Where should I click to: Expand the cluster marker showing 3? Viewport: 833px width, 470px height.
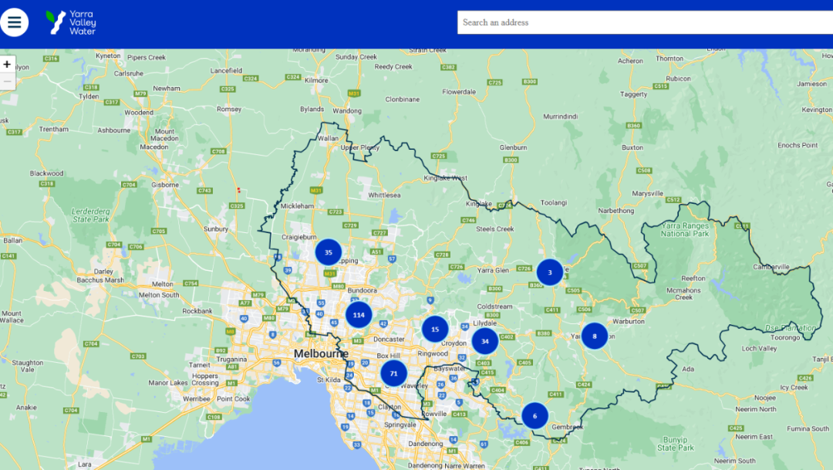click(x=550, y=272)
